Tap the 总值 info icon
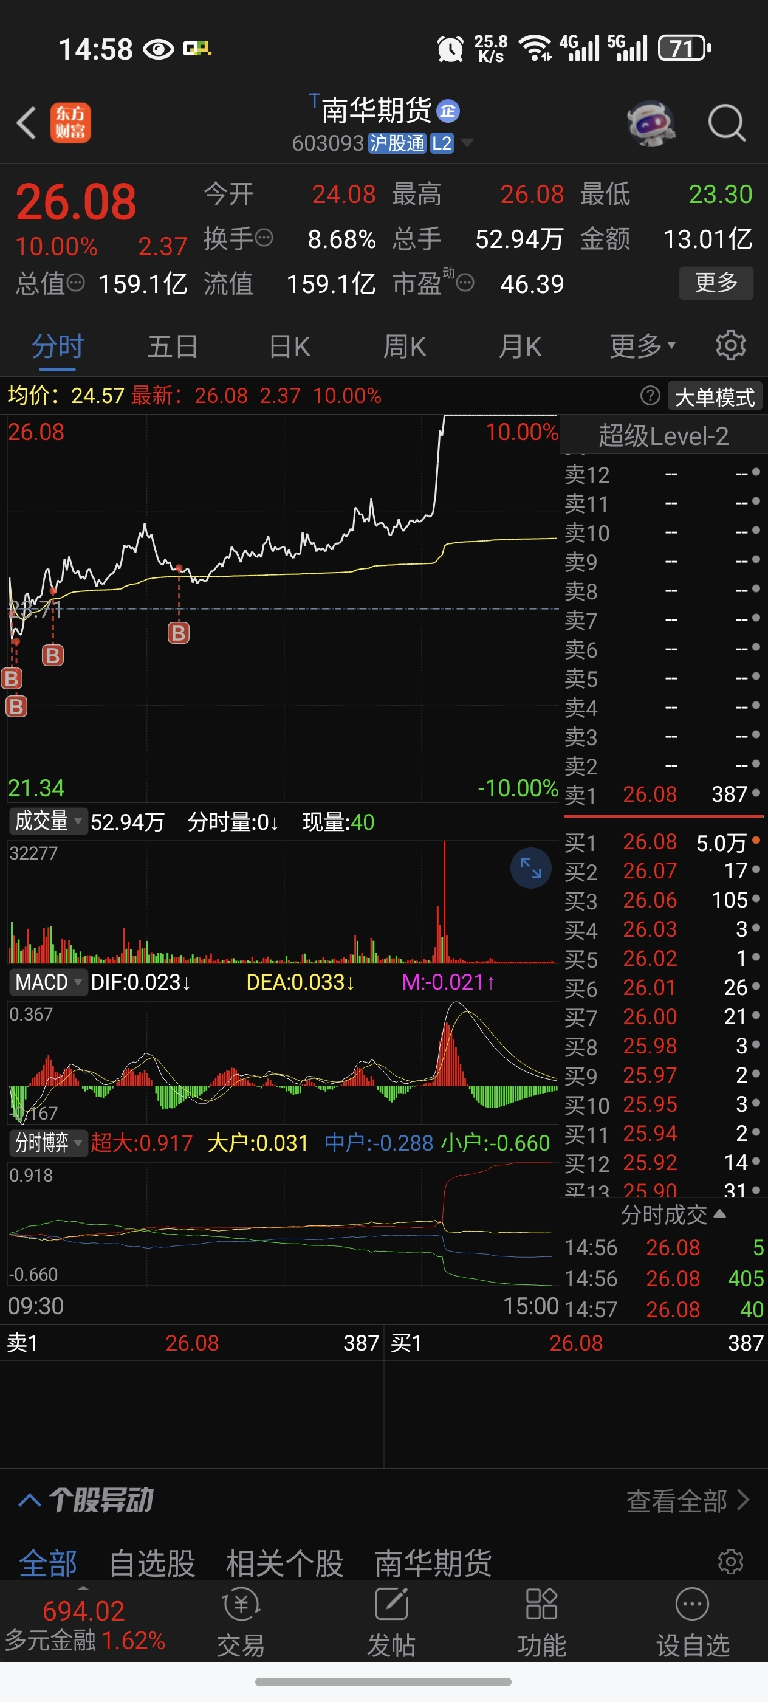Viewport: 768px width, 1702px height. (x=76, y=283)
